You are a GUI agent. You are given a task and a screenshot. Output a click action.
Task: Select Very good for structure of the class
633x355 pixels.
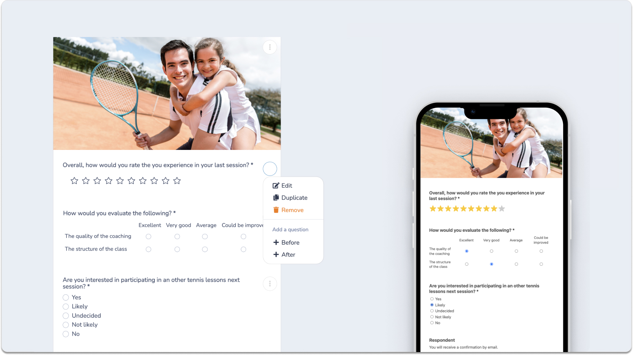[x=177, y=249]
